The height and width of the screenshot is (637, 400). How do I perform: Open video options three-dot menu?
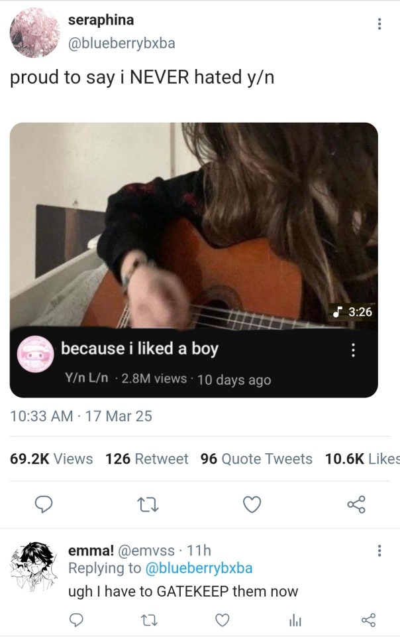click(354, 350)
